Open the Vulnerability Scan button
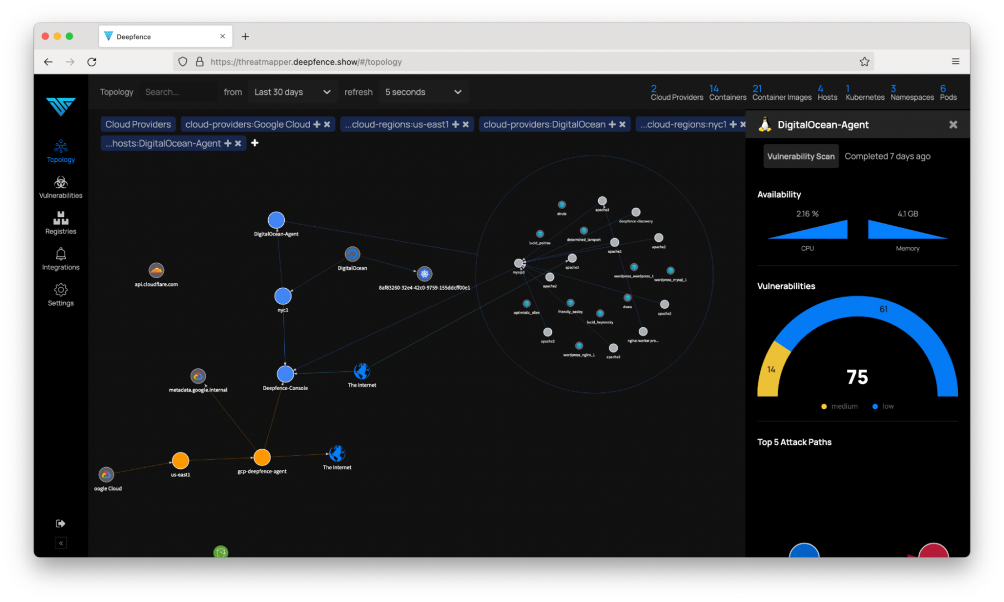Image resolution: width=1004 pixels, height=602 pixels. (x=801, y=156)
